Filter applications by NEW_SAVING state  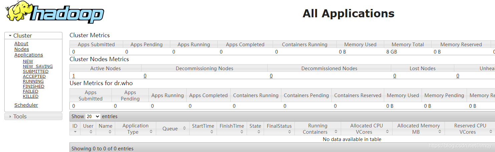pyautogui.click(x=38, y=66)
